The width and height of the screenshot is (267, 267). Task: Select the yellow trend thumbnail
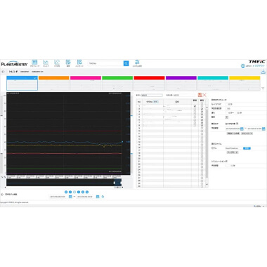click(x=245, y=83)
